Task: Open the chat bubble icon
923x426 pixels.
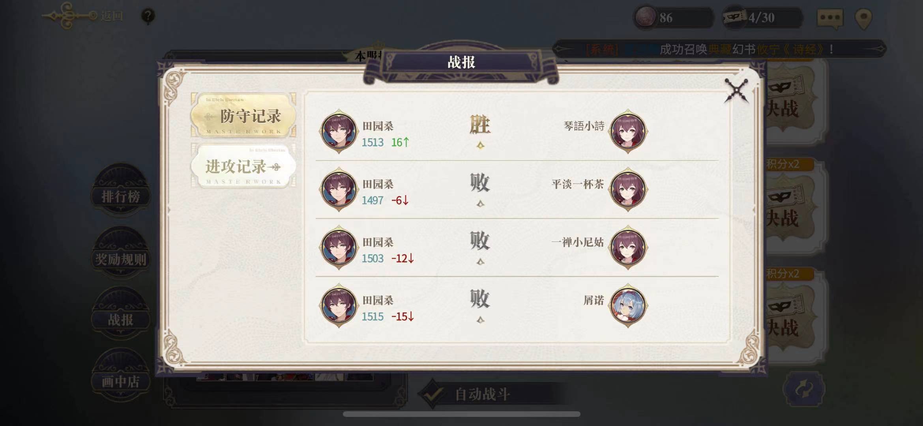Action: (829, 18)
